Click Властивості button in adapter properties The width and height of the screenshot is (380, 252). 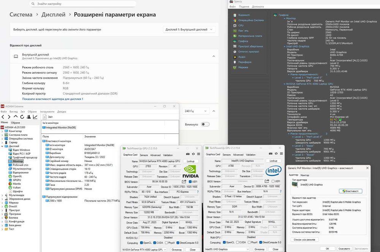click(x=350, y=191)
